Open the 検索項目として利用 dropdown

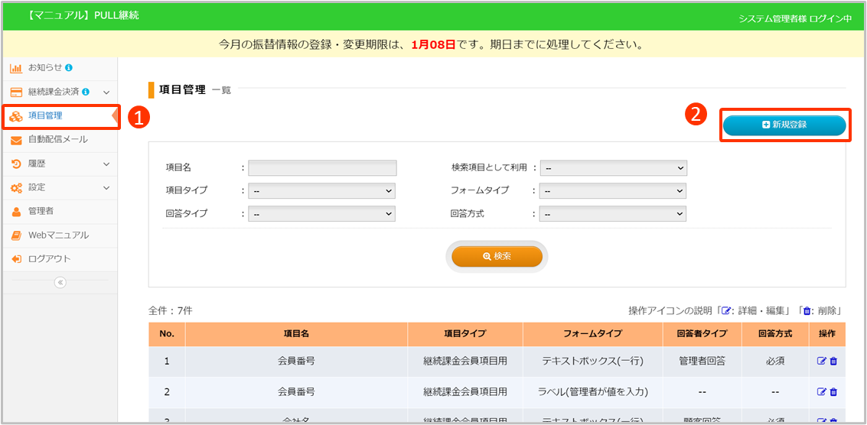pyautogui.click(x=613, y=168)
